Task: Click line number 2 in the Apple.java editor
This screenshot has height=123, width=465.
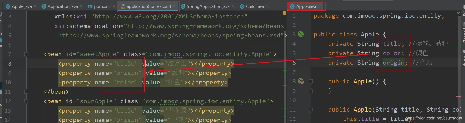Action: [x=294, y=25]
